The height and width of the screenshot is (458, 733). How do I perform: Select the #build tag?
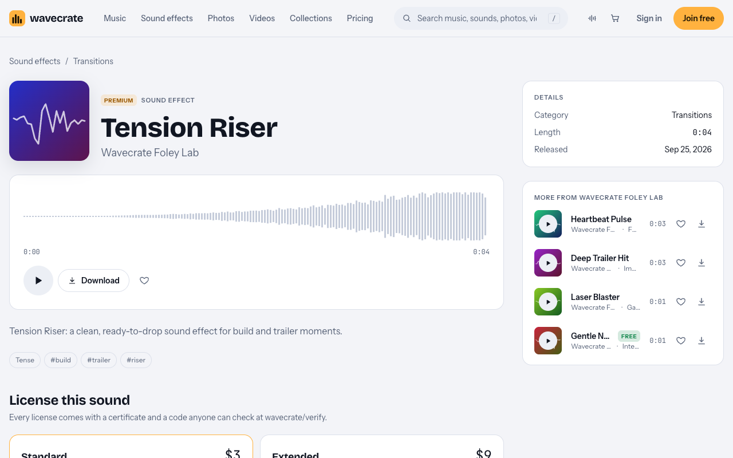pyautogui.click(x=61, y=360)
